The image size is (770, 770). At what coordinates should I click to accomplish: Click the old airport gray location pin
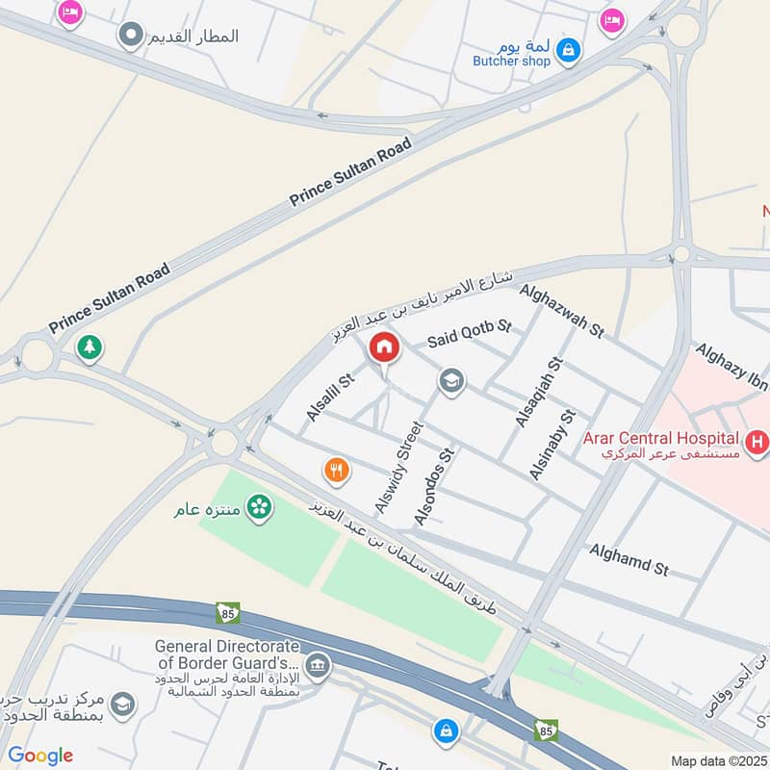tap(131, 36)
